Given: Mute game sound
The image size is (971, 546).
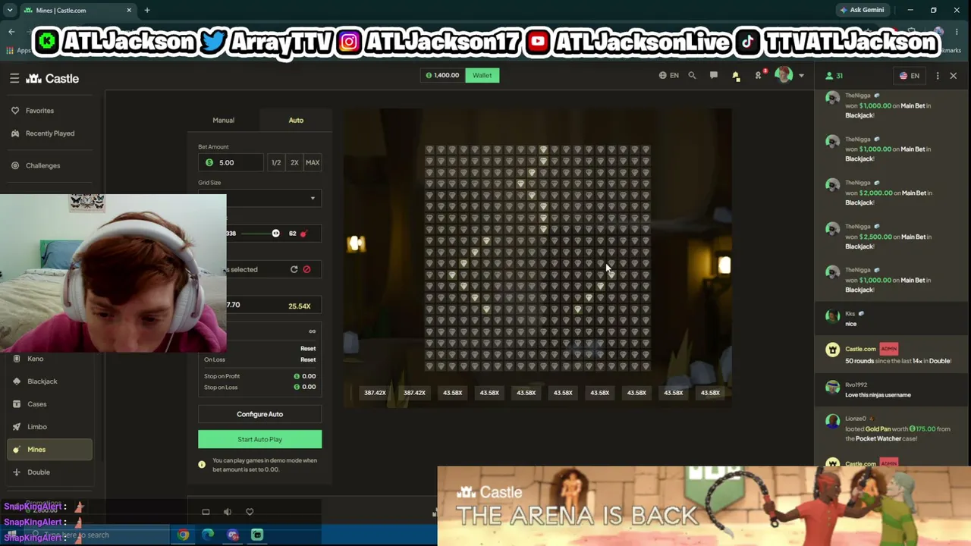Looking at the screenshot, I should [x=228, y=512].
